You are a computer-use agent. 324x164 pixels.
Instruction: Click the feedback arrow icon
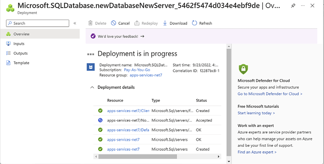click(x=142, y=36)
